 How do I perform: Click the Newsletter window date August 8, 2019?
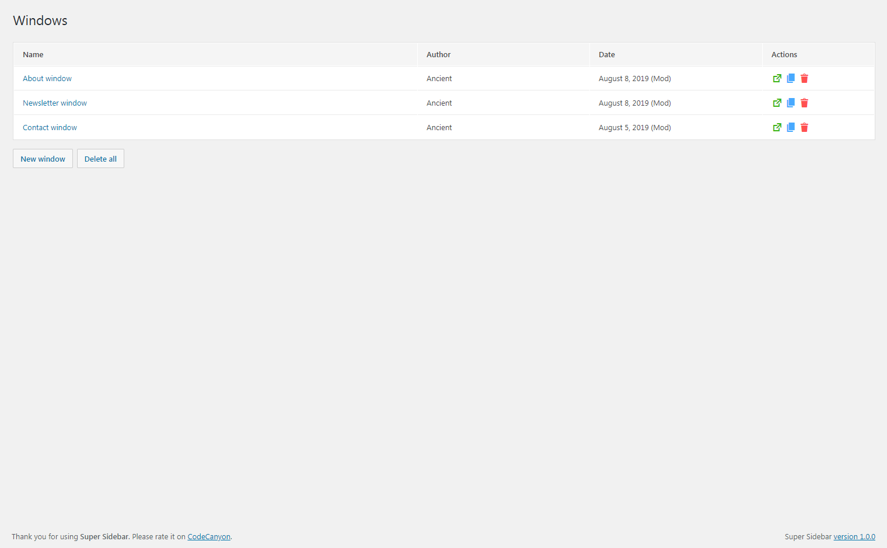click(635, 103)
